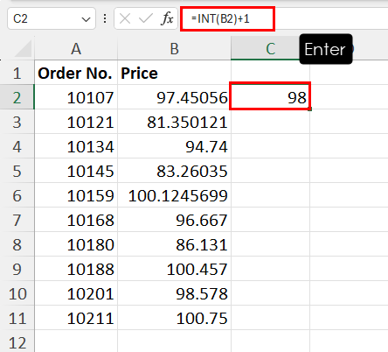Select row 1 header
Screen dimensions: 388x352
click(17, 73)
